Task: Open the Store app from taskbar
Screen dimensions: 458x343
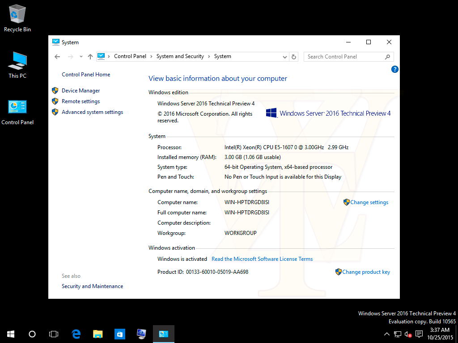Action: pos(120,334)
